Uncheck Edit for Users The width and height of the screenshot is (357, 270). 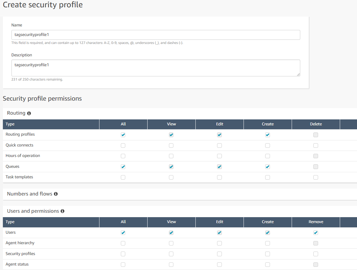tap(220, 233)
